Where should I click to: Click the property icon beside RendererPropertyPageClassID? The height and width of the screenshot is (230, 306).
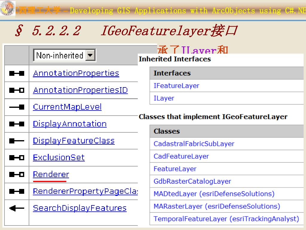(x=17, y=191)
